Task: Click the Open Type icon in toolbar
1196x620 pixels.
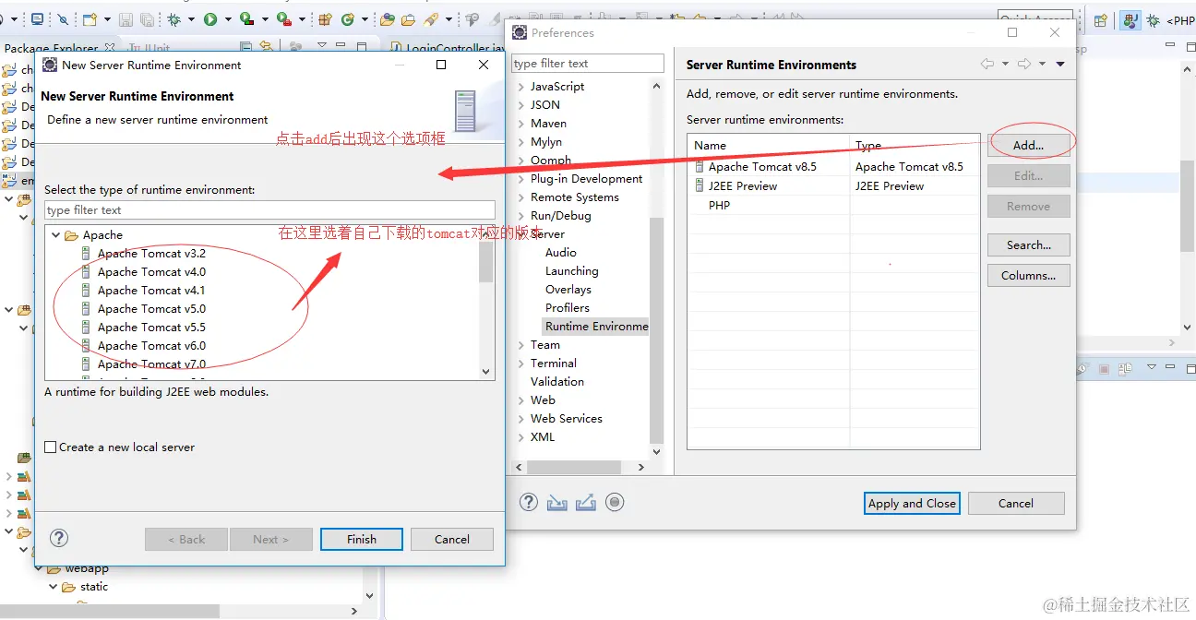Action: [x=388, y=18]
